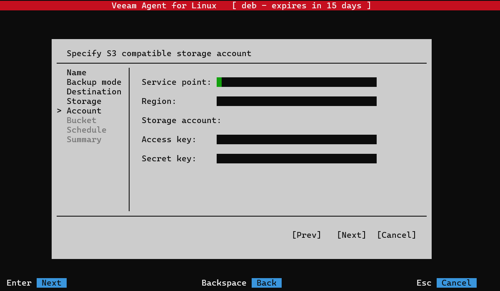Image resolution: width=500 pixels, height=291 pixels.
Task: Click the grayed-out Bucket step
Action: click(x=81, y=121)
